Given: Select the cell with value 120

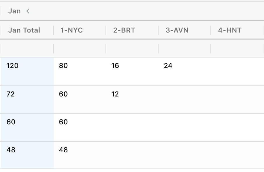Looking at the screenshot, I should [x=13, y=66].
